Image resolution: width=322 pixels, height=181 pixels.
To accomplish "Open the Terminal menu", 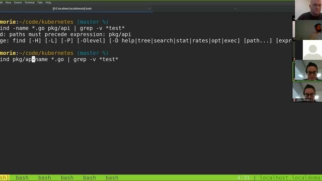I will click(30, 3).
